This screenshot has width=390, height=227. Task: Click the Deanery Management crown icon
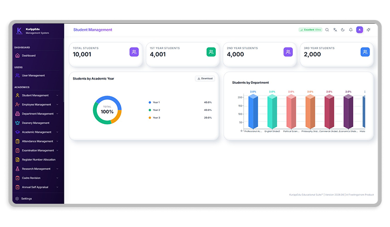(x=17, y=123)
